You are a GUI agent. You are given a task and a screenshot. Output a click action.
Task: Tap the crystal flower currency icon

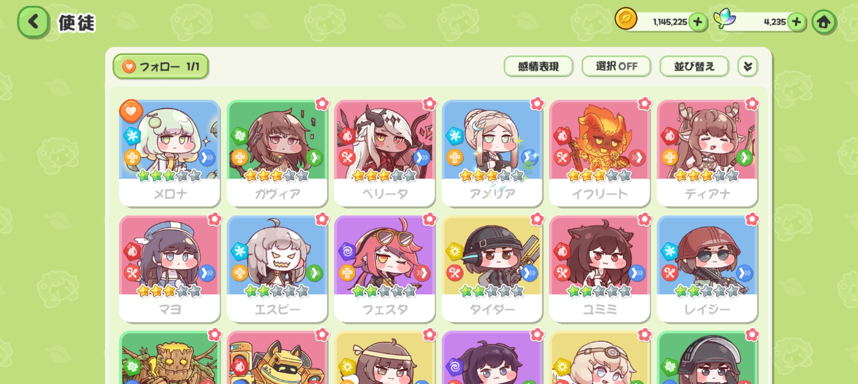(x=724, y=18)
